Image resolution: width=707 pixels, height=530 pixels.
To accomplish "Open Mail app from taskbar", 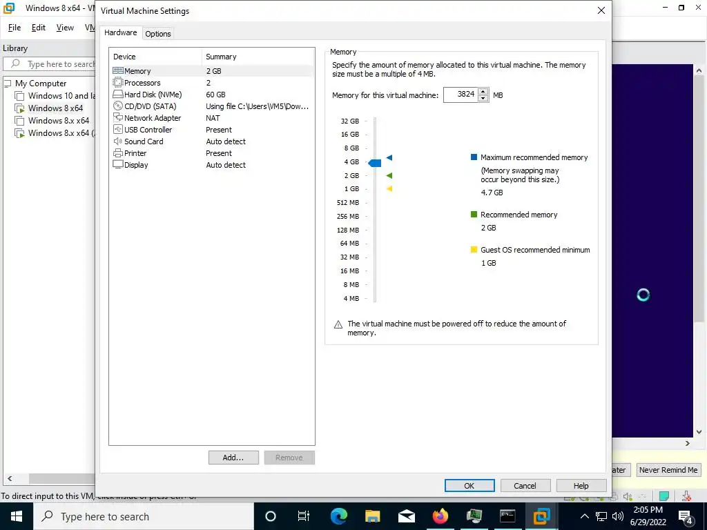I will (x=406, y=516).
